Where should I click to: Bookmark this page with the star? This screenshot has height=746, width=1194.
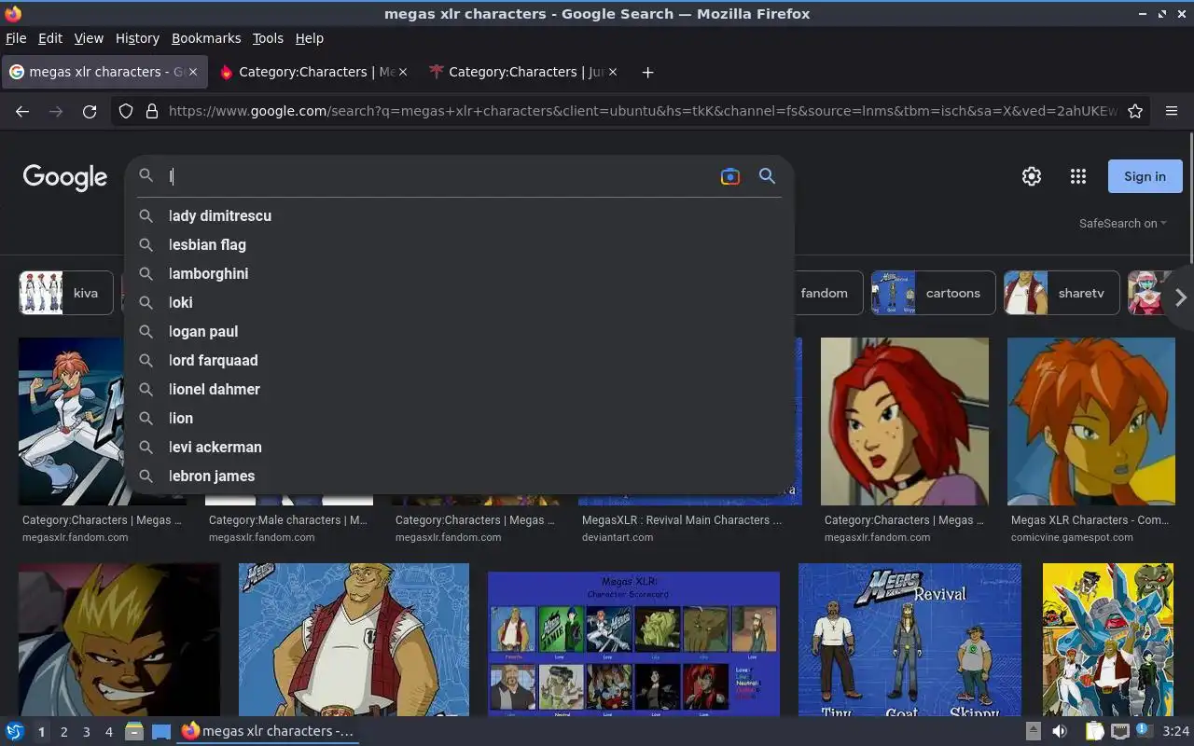(1135, 111)
